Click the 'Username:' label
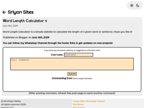The height and width of the screenshot is (108, 144). pos(57,55)
